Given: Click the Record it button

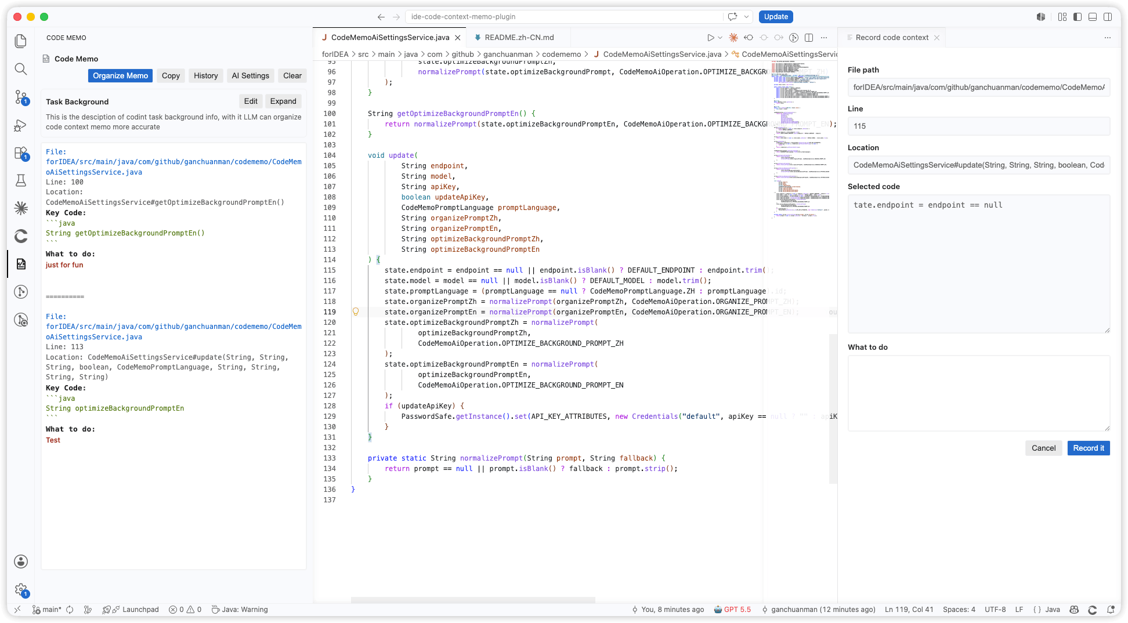Looking at the screenshot, I should coord(1089,448).
